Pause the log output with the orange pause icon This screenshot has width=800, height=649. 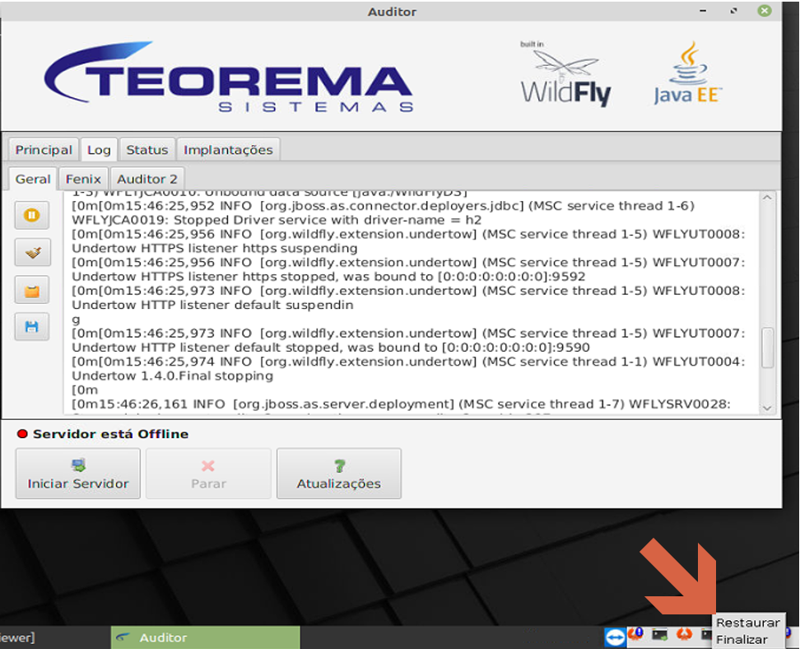point(32,215)
